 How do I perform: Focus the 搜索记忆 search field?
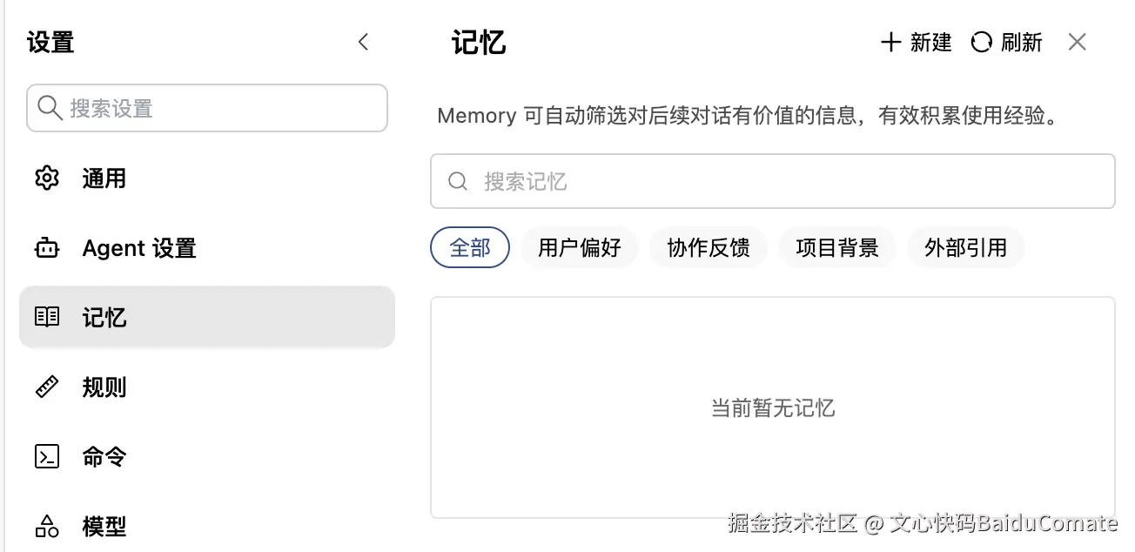773,181
